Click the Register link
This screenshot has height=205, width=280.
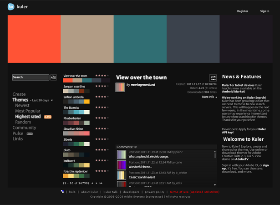[243, 11]
